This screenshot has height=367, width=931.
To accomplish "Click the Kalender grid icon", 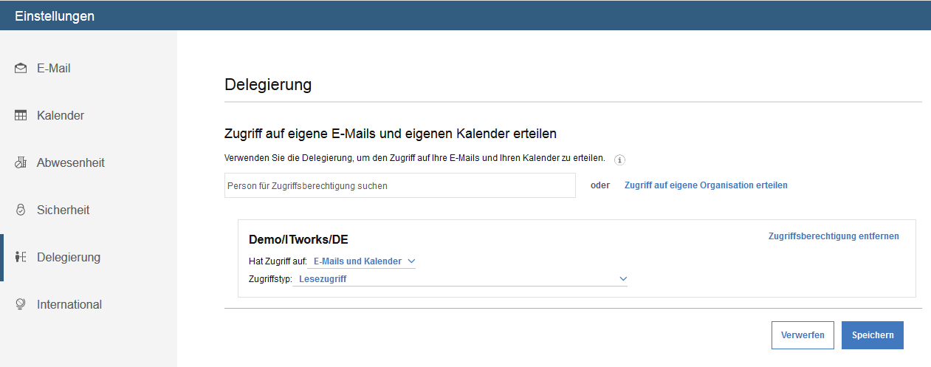I will [x=21, y=116].
